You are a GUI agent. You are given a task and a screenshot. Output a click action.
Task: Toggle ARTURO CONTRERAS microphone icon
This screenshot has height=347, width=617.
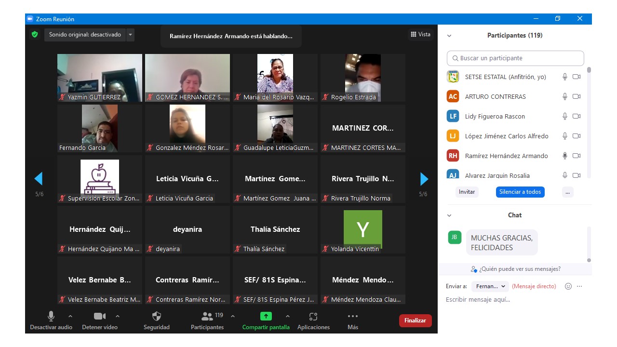(565, 96)
